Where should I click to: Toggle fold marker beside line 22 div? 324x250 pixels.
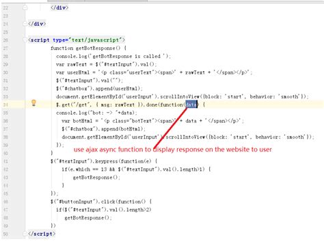(25, 8)
